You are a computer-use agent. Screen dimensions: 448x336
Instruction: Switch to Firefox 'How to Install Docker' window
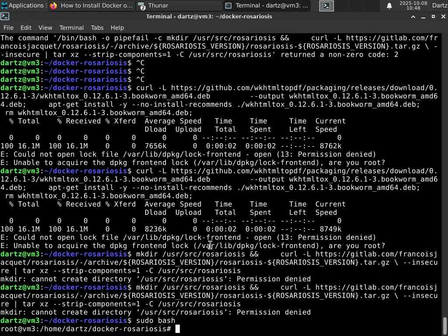click(91, 5)
